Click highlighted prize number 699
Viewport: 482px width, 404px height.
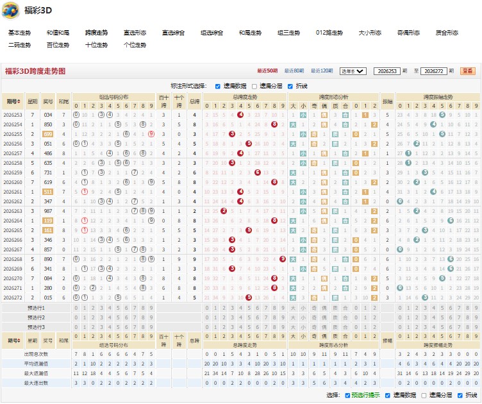tap(47, 134)
